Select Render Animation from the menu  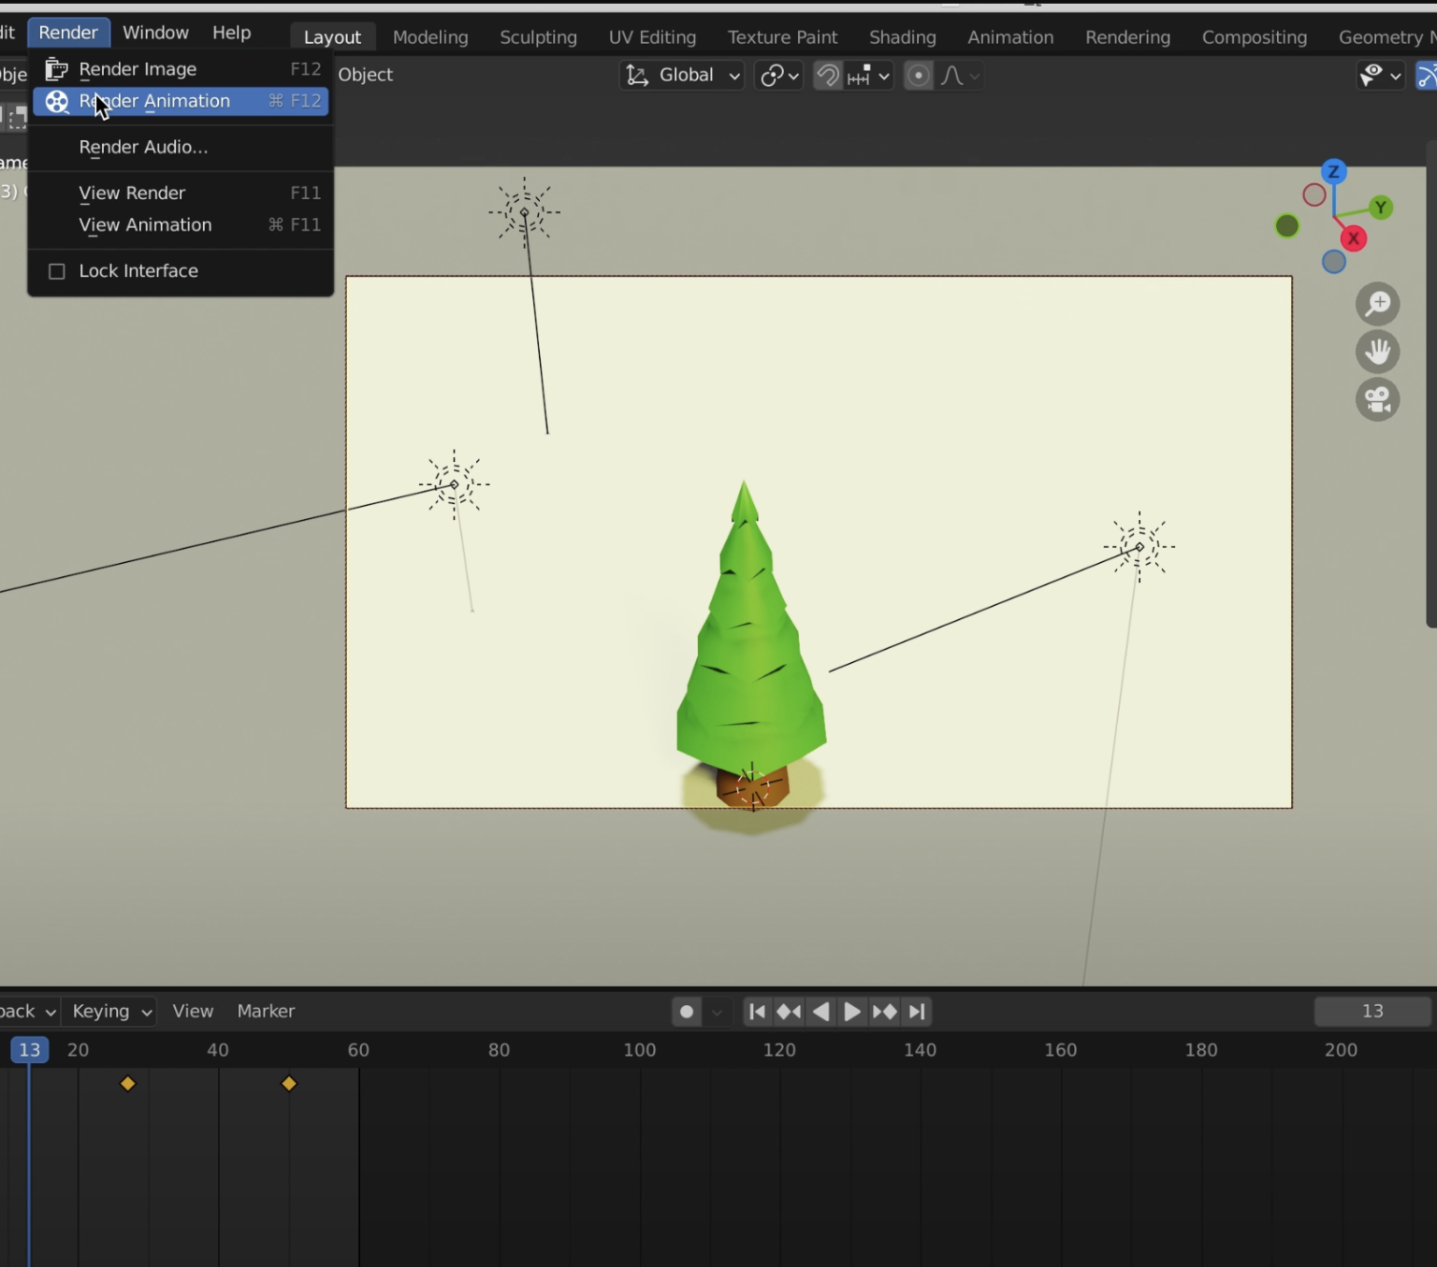[154, 101]
